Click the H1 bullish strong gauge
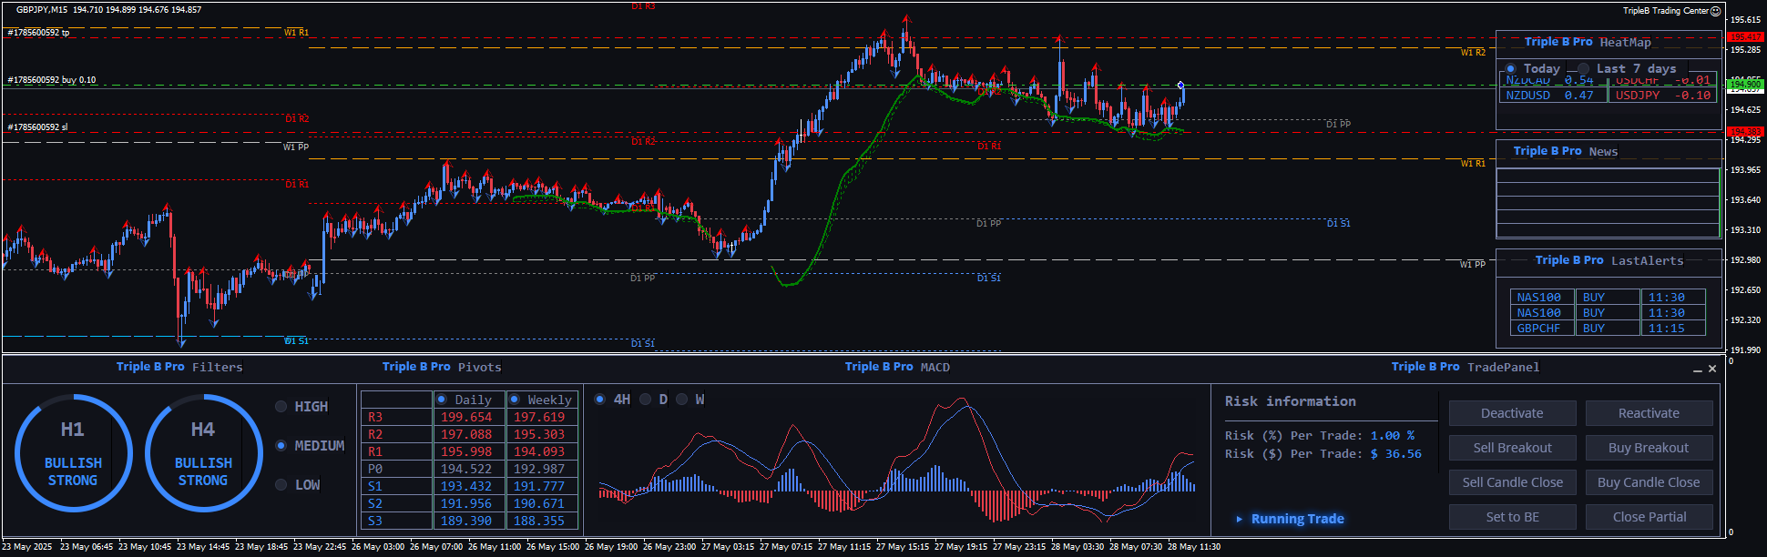 (73, 453)
